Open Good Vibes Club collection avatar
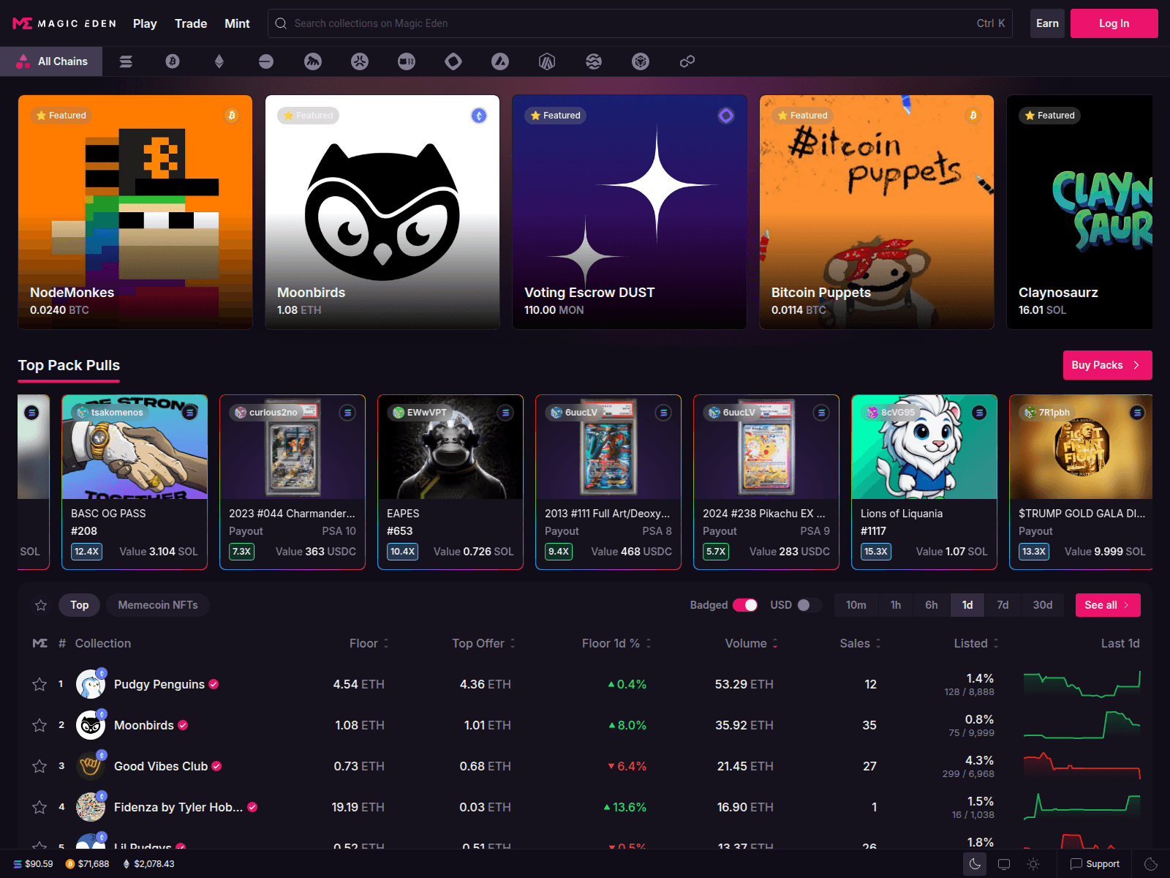 91,766
